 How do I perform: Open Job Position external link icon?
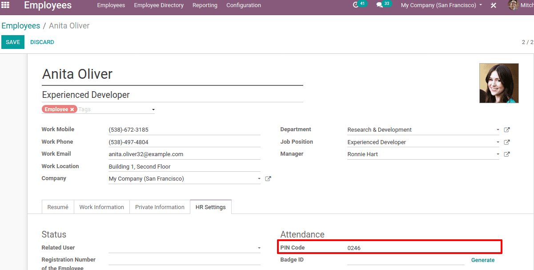pos(507,142)
